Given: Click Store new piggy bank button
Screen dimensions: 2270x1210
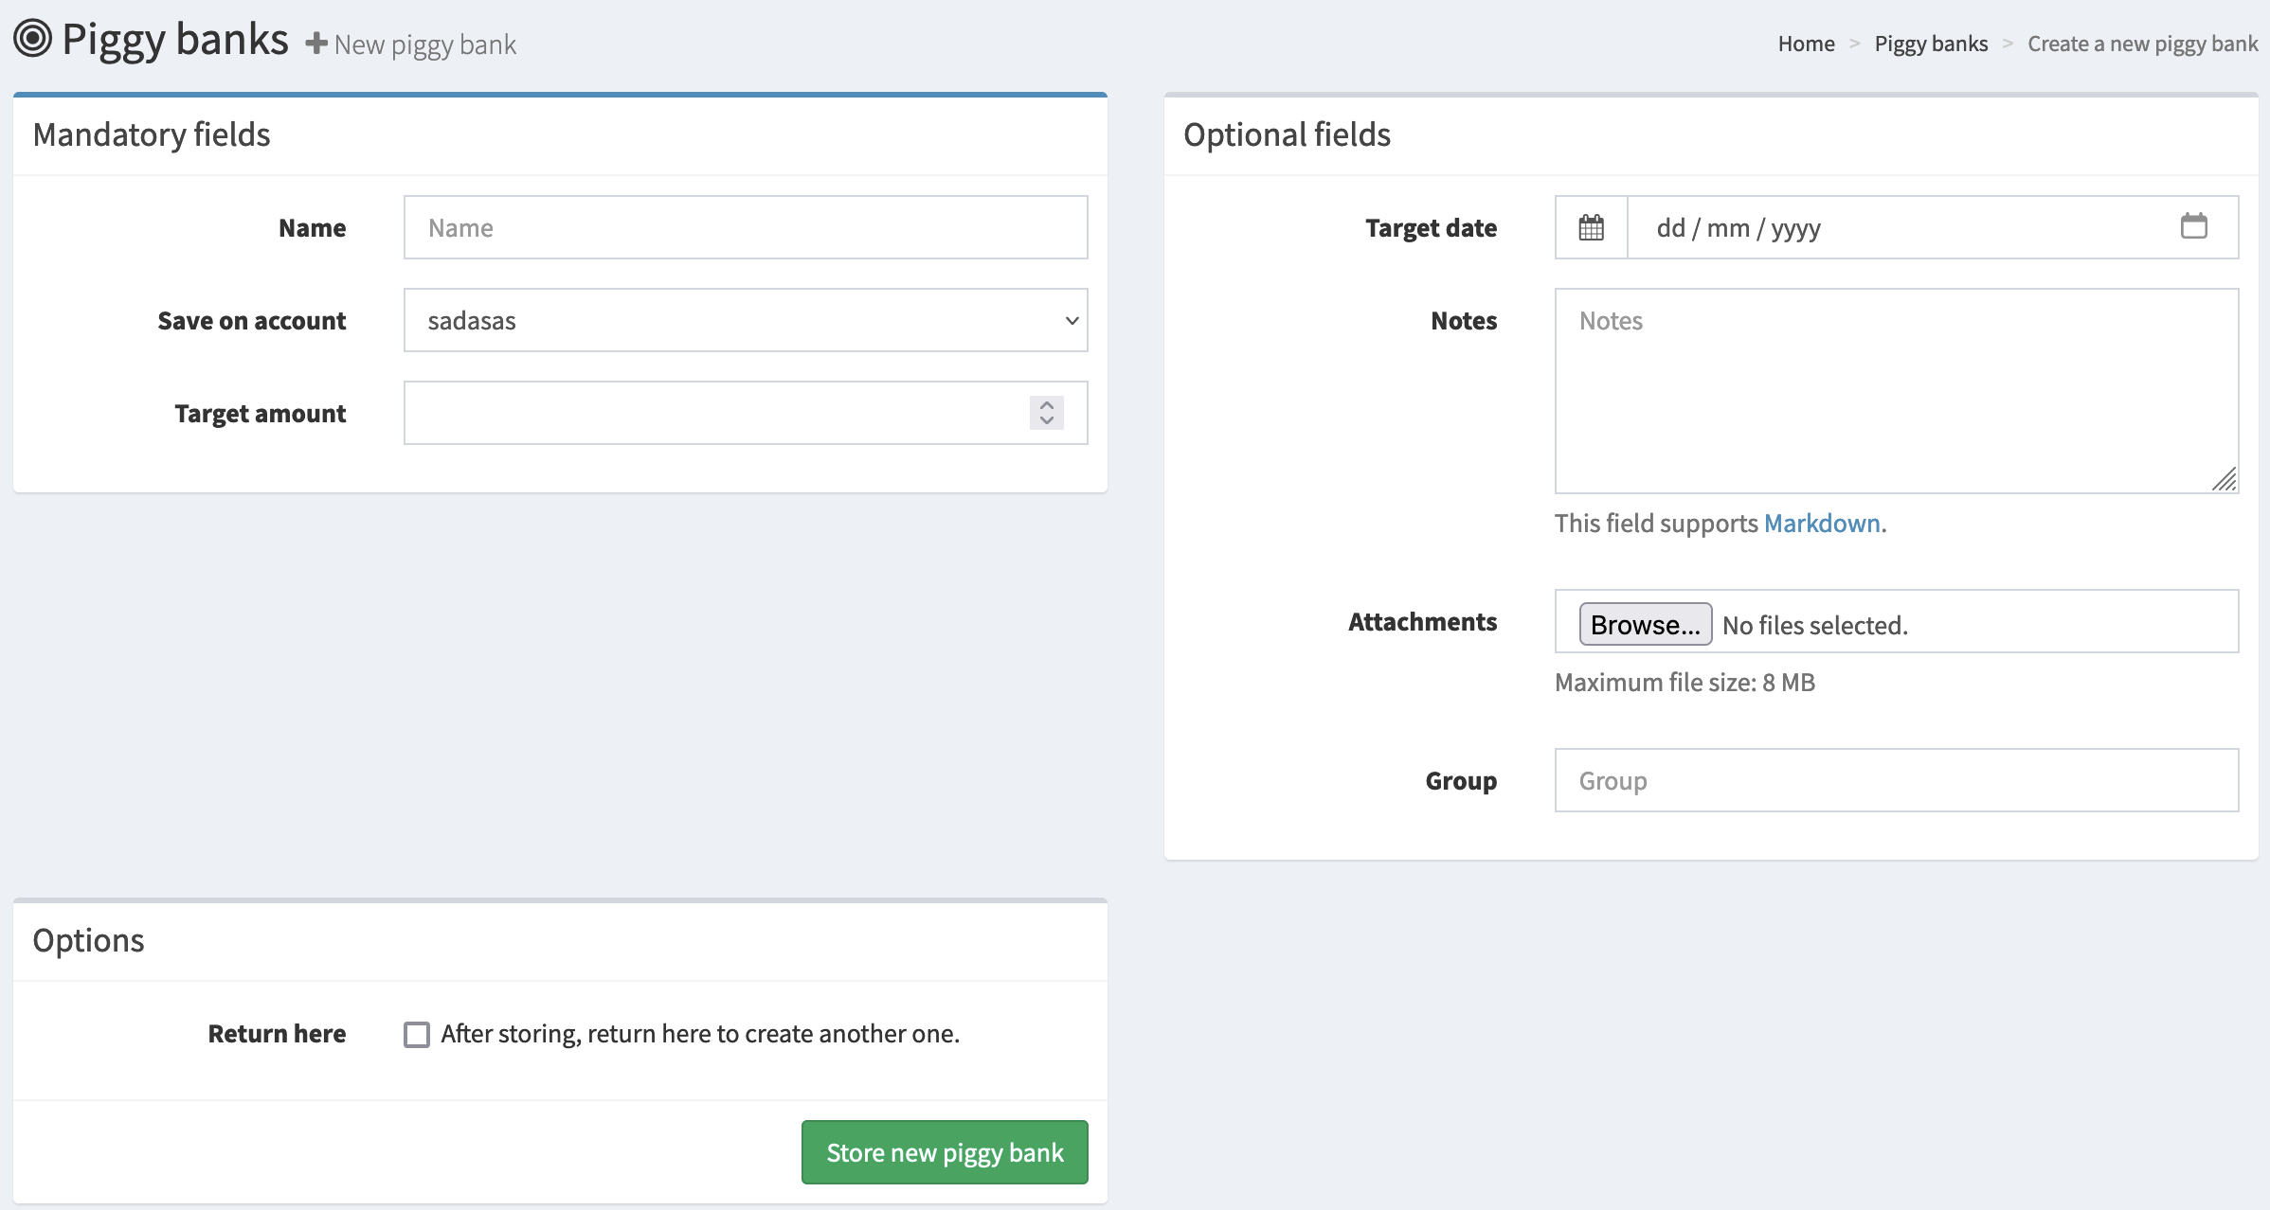Looking at the screenshot, I should [x=944, y=1152].
